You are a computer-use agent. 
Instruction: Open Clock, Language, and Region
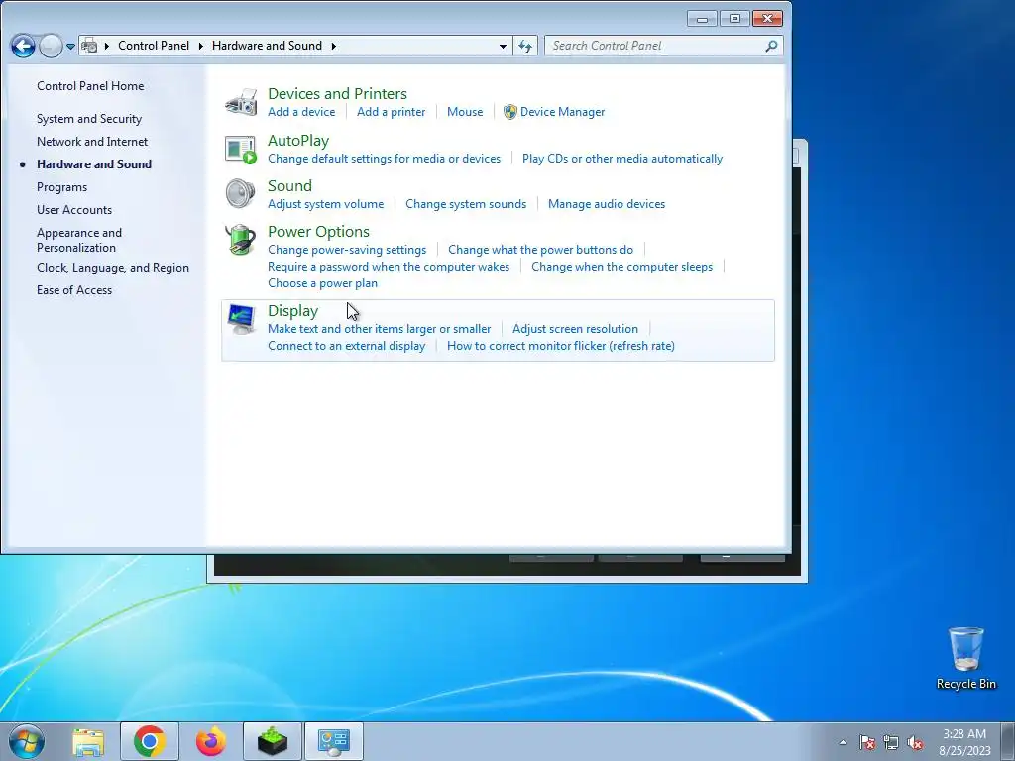[x=113, y=268]
